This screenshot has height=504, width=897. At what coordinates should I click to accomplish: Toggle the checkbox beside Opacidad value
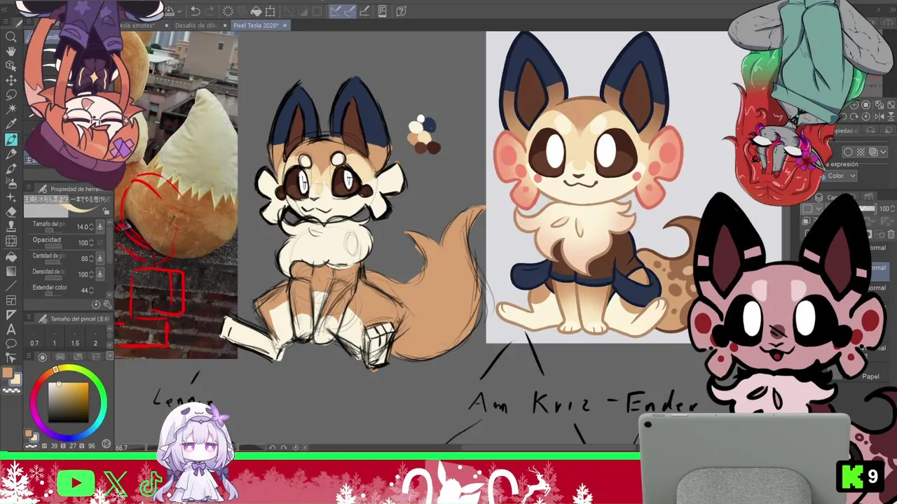point(100,242)
